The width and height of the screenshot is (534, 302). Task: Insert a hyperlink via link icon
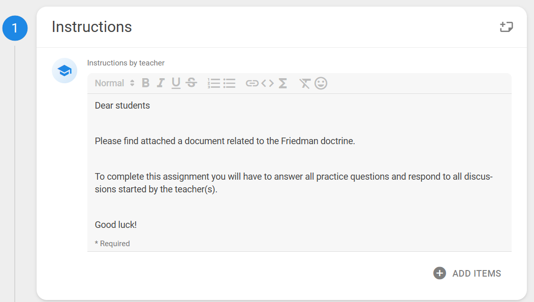252,83
